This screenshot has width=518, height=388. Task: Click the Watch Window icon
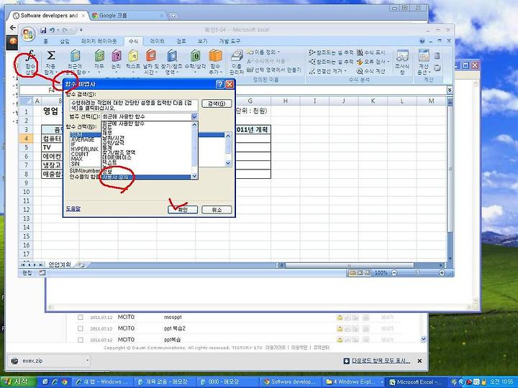pos(402,56)
